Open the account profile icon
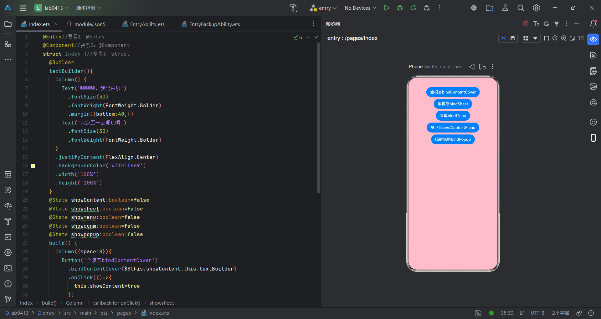This screenshot has height=319, width=601. (505, 8)
